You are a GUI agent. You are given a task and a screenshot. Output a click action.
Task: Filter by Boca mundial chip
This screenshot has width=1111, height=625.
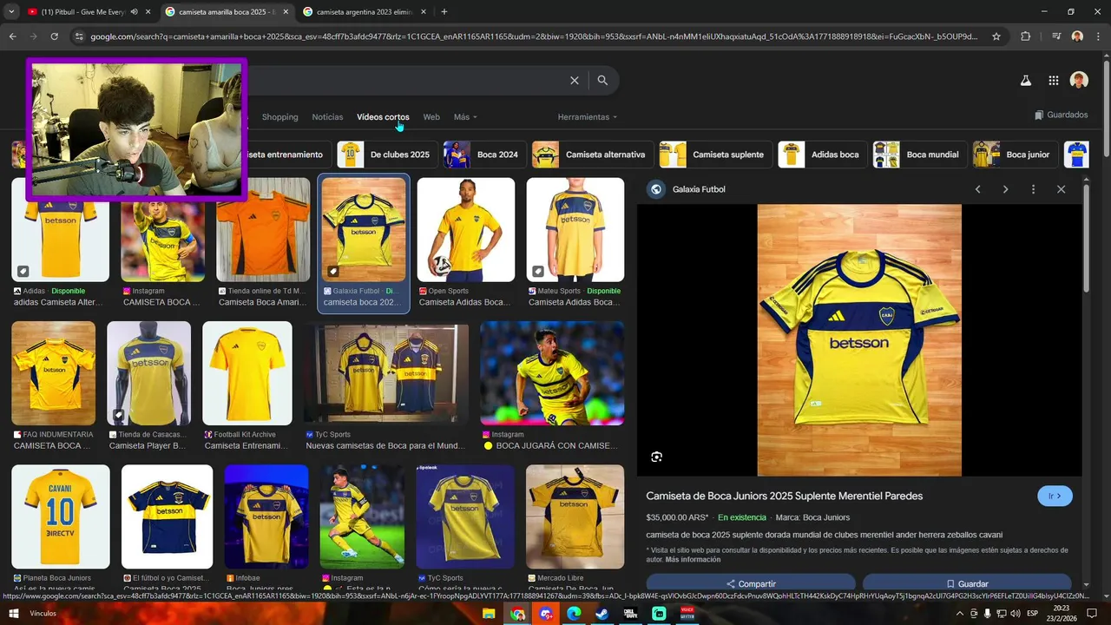coord(919,155)
